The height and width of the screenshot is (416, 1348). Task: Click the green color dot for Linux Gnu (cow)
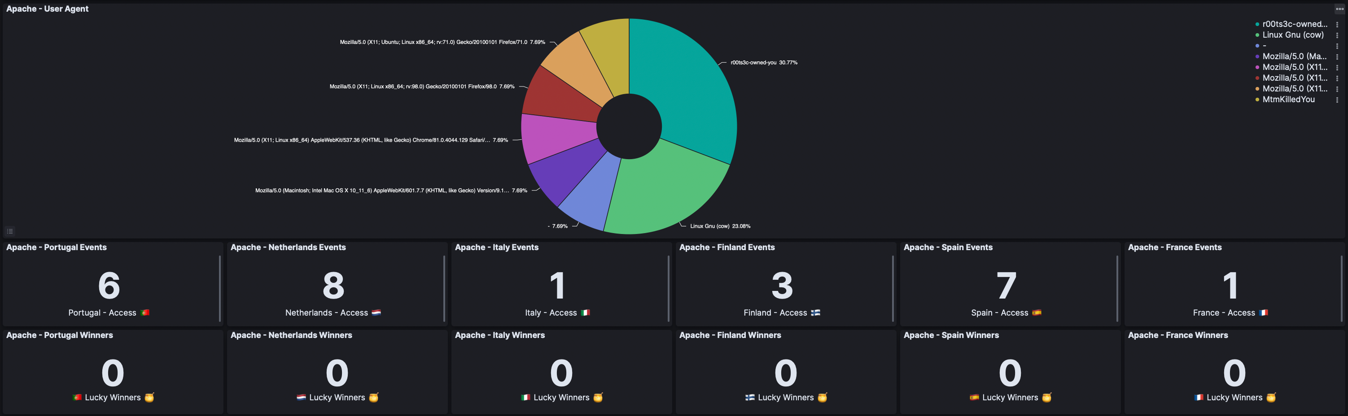point(1257,35)
